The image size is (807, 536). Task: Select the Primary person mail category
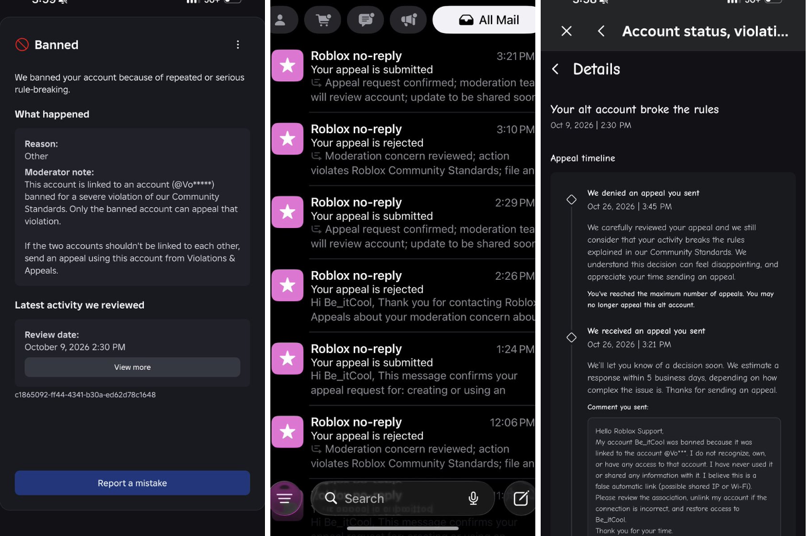coord(281,20)
